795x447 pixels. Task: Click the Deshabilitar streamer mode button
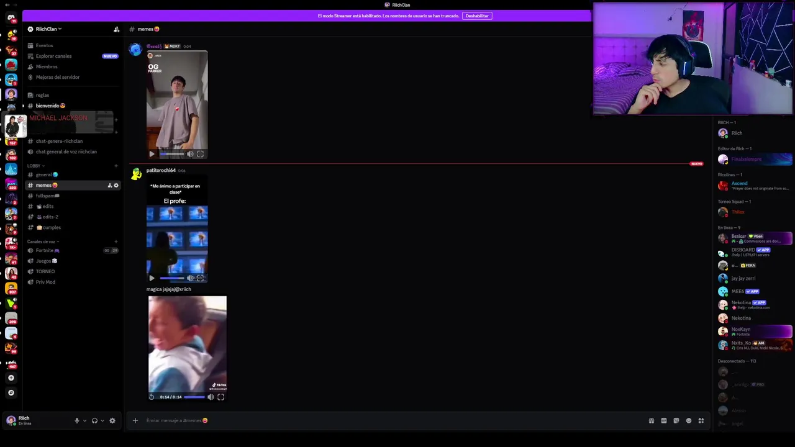click(x=477, y=16)
